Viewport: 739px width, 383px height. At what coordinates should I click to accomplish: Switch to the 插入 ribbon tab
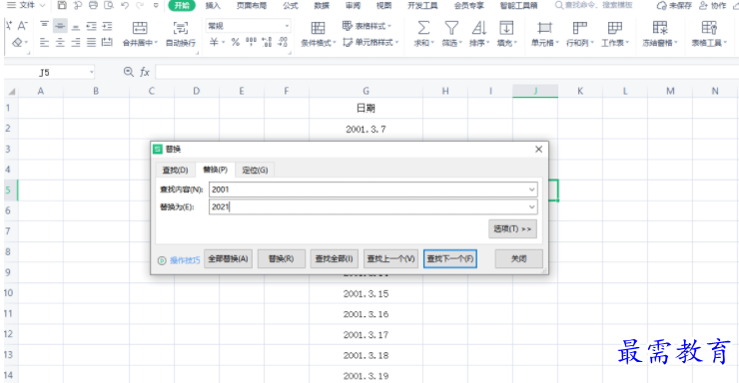(x=213, y=6)
